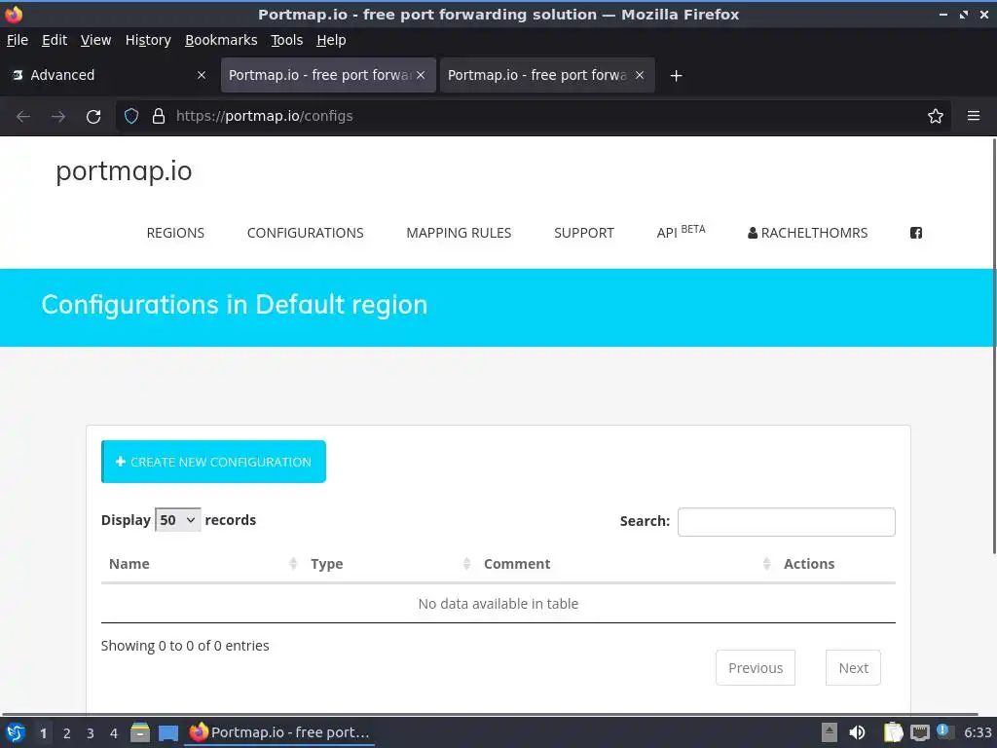Open the file manager taskbar icon

(x=140, y=732)
